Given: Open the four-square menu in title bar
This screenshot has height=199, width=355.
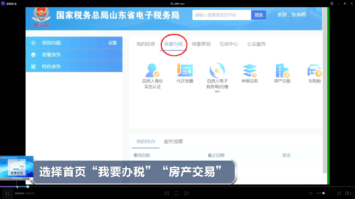Looking at the screenshot, I should click(x=332, y=4).
